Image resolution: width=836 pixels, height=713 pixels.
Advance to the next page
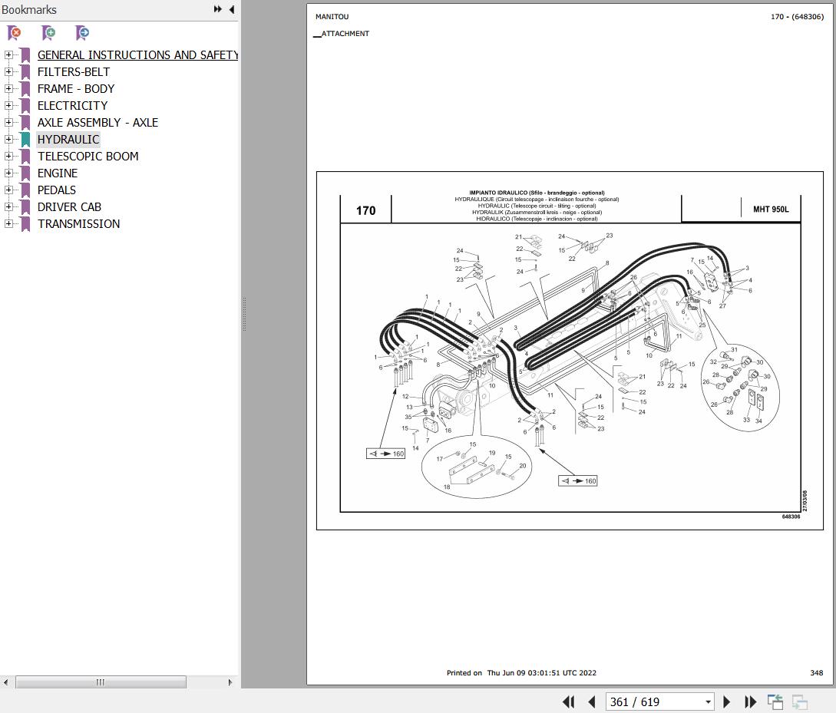pyautogui.click(x=727, y=701)
